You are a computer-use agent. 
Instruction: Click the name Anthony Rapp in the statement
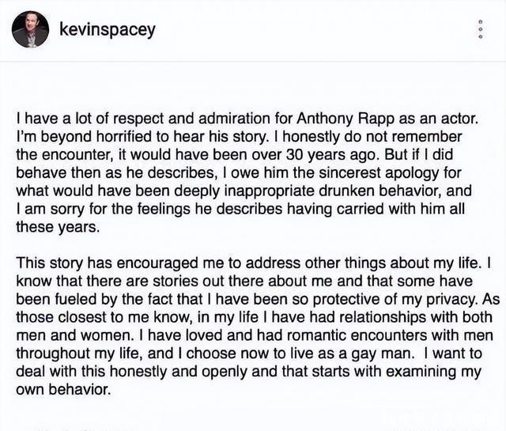pyautogui.click(x=330, y=119)
